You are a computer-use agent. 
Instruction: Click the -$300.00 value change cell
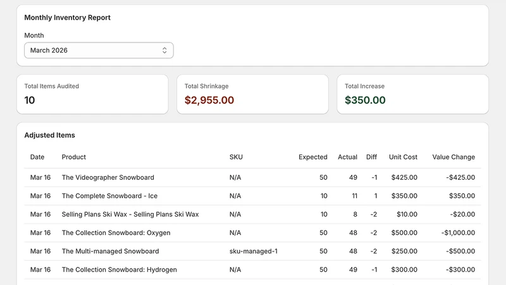point(460,270)
